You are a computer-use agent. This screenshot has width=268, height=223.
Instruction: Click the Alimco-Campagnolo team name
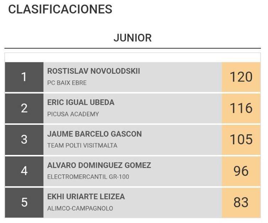coord(80,208)
